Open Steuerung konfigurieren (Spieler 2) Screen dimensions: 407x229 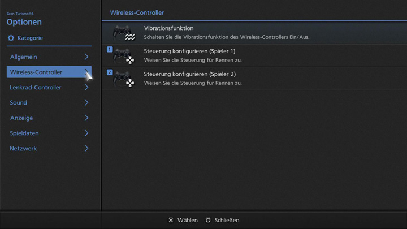(189, 74)
